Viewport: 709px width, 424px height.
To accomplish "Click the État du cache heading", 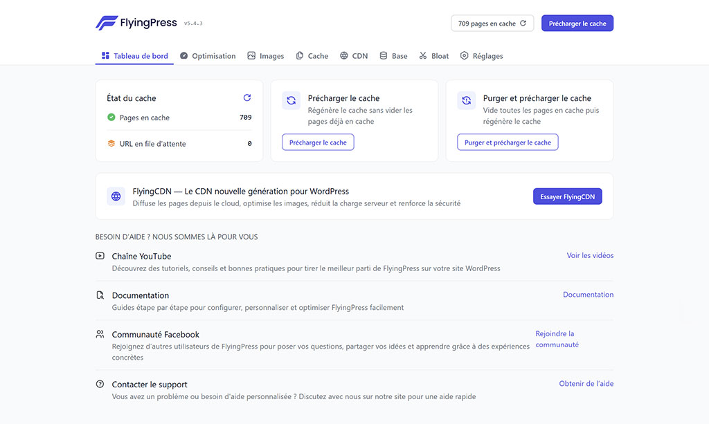I will [132, 98].
